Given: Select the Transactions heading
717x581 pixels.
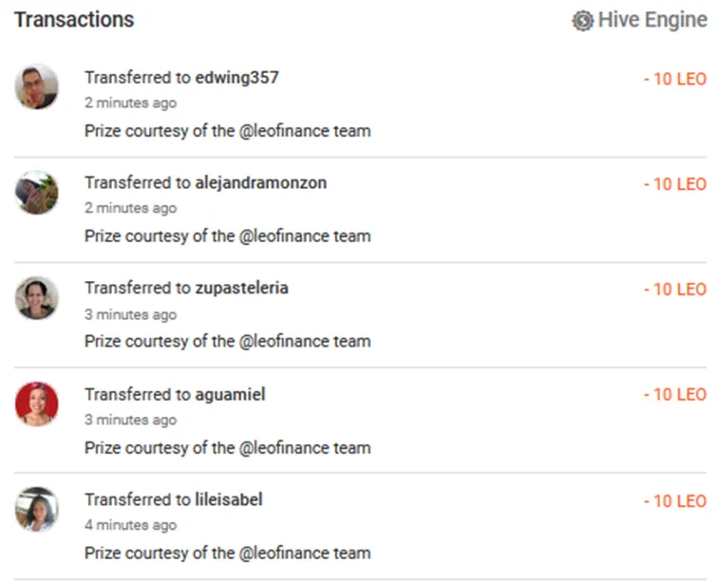Looking at the screenshot, I should click(x=74, y=20).
